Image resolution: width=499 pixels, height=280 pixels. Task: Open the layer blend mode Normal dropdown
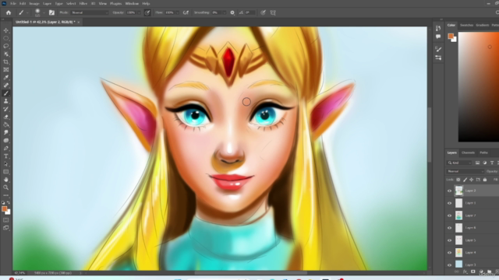pyautogui.click(x=465, y=171)
